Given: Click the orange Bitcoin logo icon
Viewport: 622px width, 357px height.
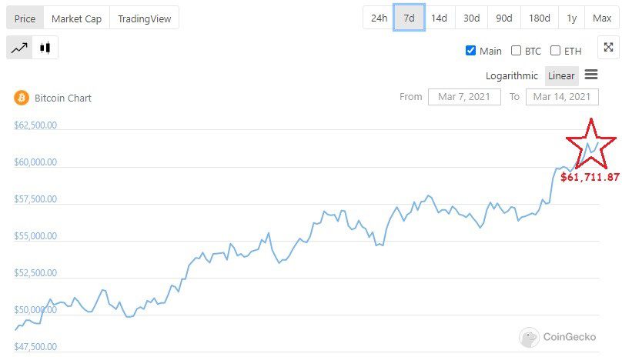Looking at the screenshot, I should coord(22,98).
